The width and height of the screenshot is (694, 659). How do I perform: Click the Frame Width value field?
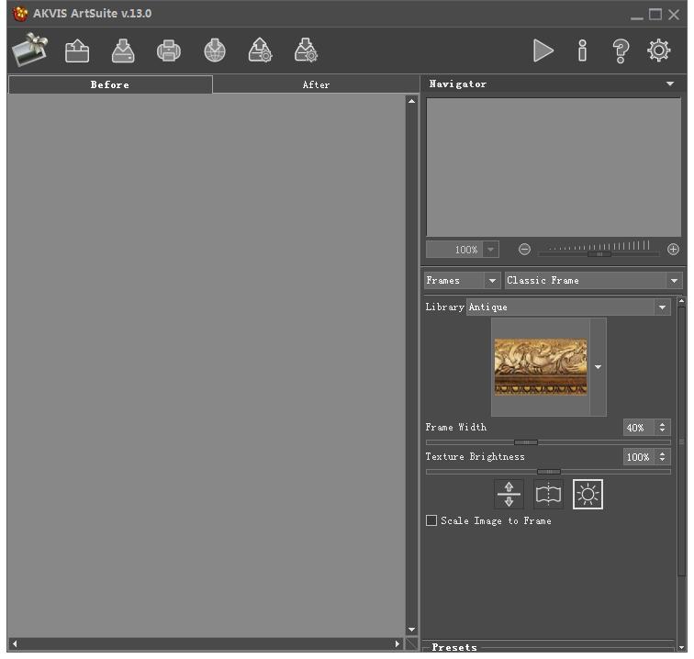click(638, 428)
